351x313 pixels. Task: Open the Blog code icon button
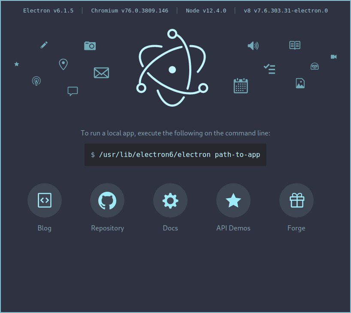point(45,200)
